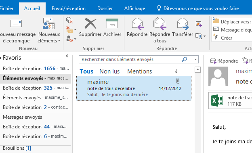Click the magnifier search icon

(x=184, y=59)
